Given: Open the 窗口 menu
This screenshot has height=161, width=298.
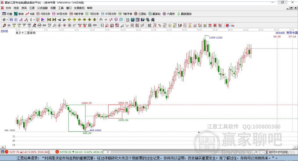Looking at the screenshot, I should click(x=69, y=8).
